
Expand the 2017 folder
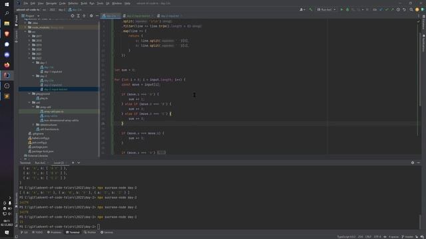click(x=29, y=36)
